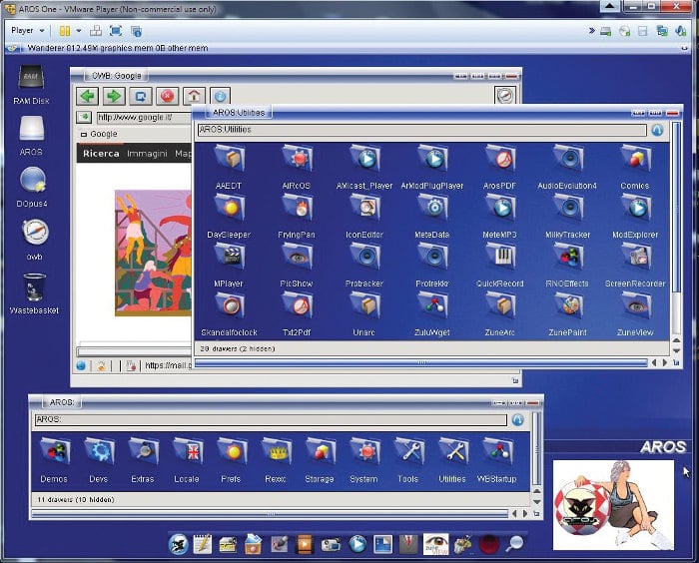Open the Wastebasket on the desktop
The width and height of the screenshot is (699, 563).
[x=34, y=286]
